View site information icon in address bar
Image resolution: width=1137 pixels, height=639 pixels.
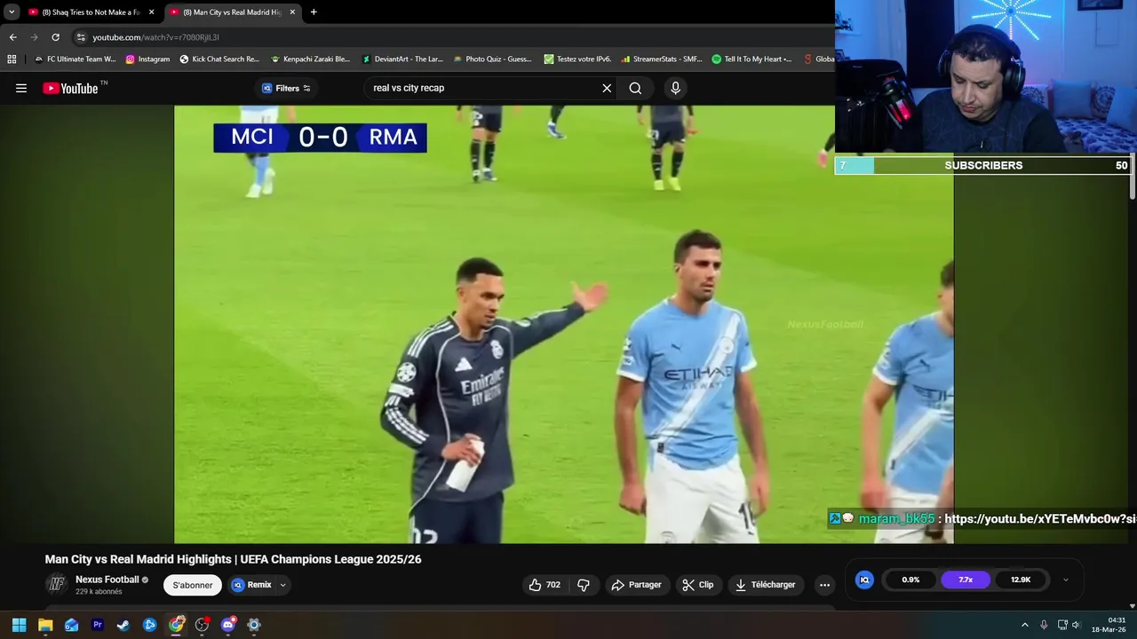pos(81,37)
